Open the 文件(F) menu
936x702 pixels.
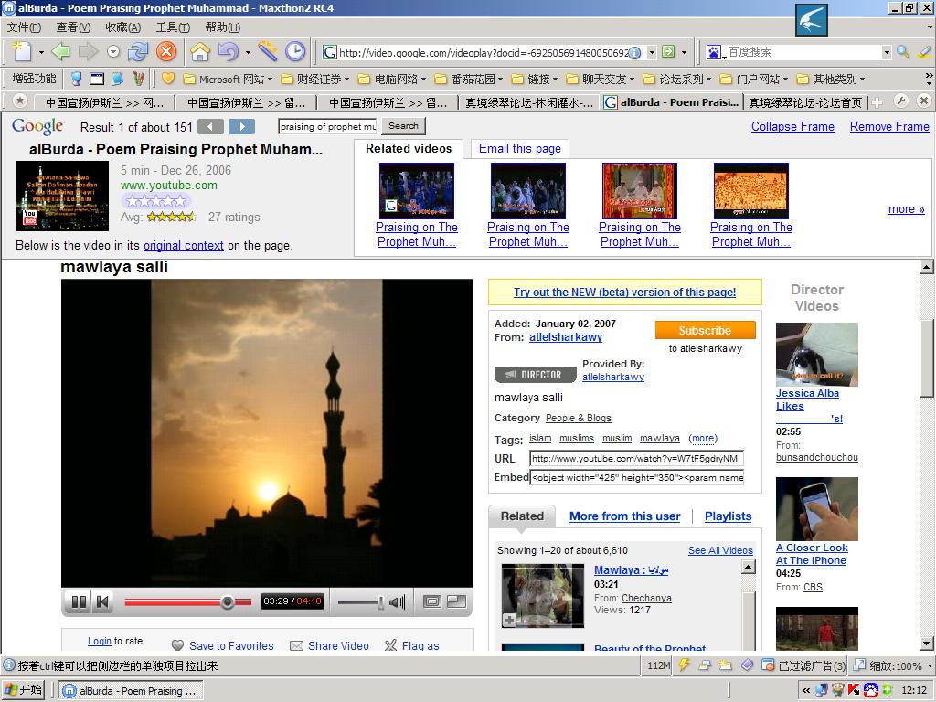(x=24, y=27)
